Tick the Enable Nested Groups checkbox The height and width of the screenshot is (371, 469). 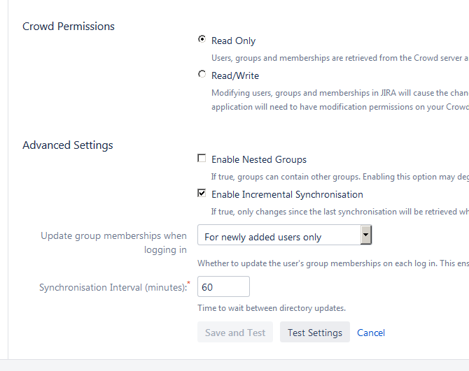(202, 159)
